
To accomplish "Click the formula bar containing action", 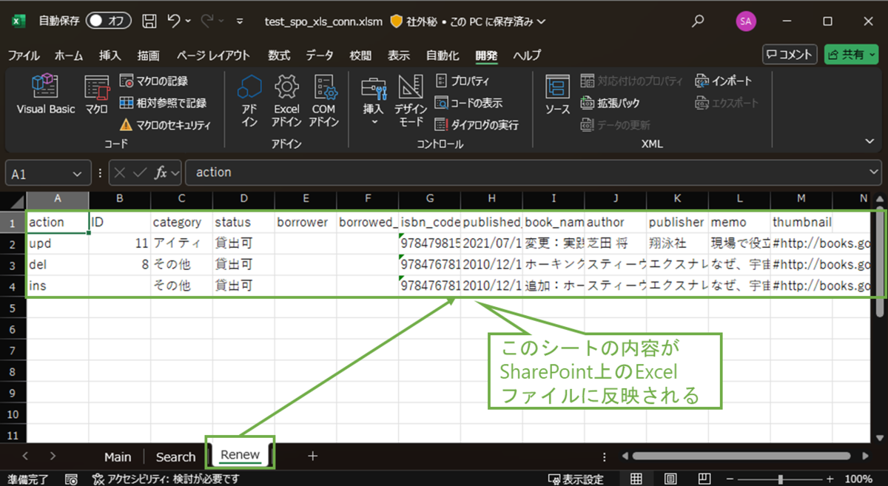I will pyautogui.click(x=525, y=172).
